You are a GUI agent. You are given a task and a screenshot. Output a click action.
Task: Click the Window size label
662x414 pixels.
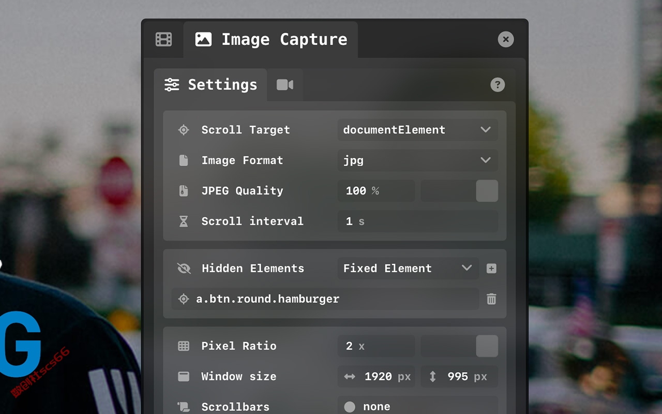[239, 377]
